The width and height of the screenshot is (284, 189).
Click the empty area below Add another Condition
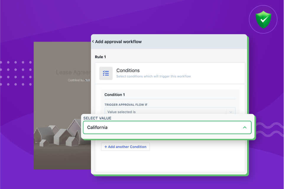point(170,161)
